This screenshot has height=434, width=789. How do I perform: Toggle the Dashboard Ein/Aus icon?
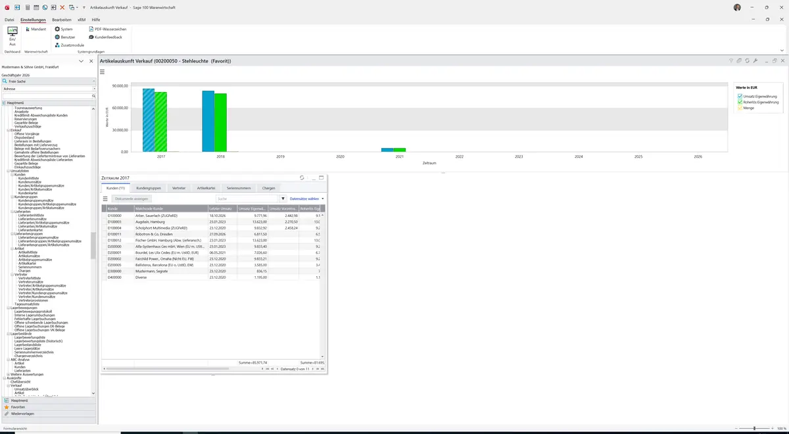[12, 36]
